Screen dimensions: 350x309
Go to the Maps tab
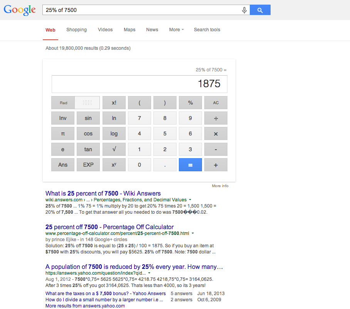click(130, 30)
